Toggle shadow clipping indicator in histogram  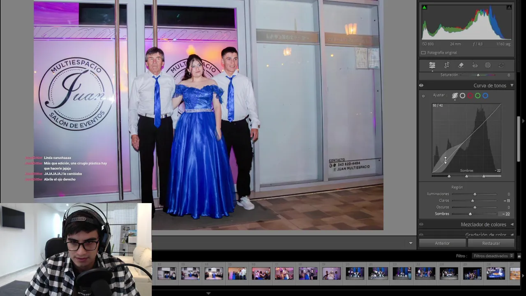(x=424, y=7)
